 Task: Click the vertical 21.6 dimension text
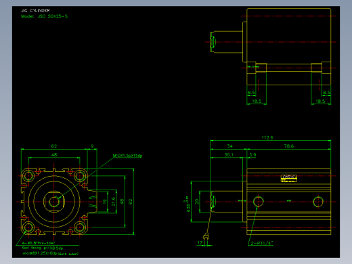[113, 201]
